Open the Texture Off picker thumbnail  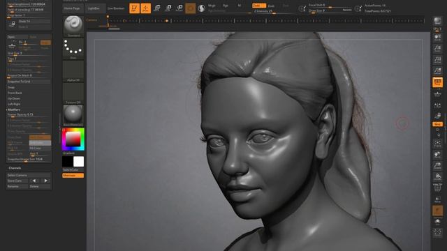(x=73, y=93)
